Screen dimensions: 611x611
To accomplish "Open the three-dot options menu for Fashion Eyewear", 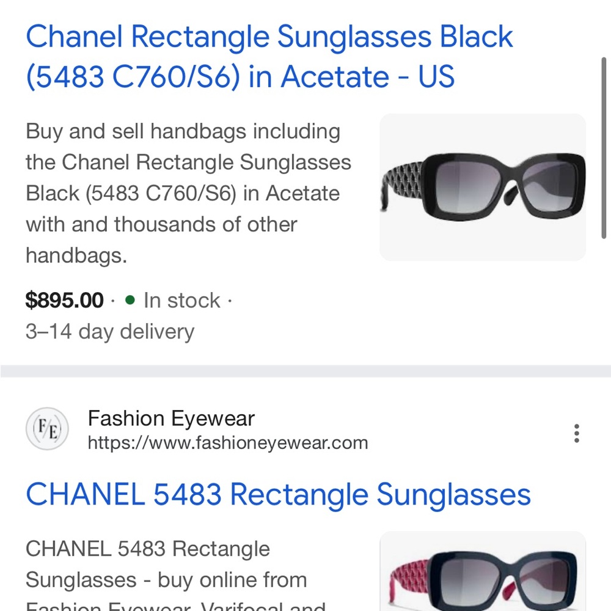I will click(576, 433).
